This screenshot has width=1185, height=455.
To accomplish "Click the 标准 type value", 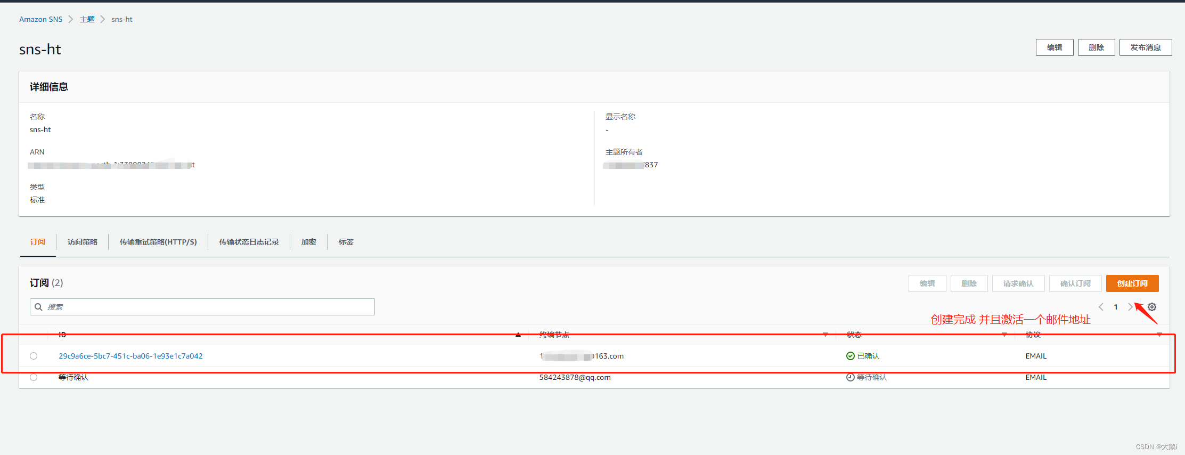I will 37,200.
